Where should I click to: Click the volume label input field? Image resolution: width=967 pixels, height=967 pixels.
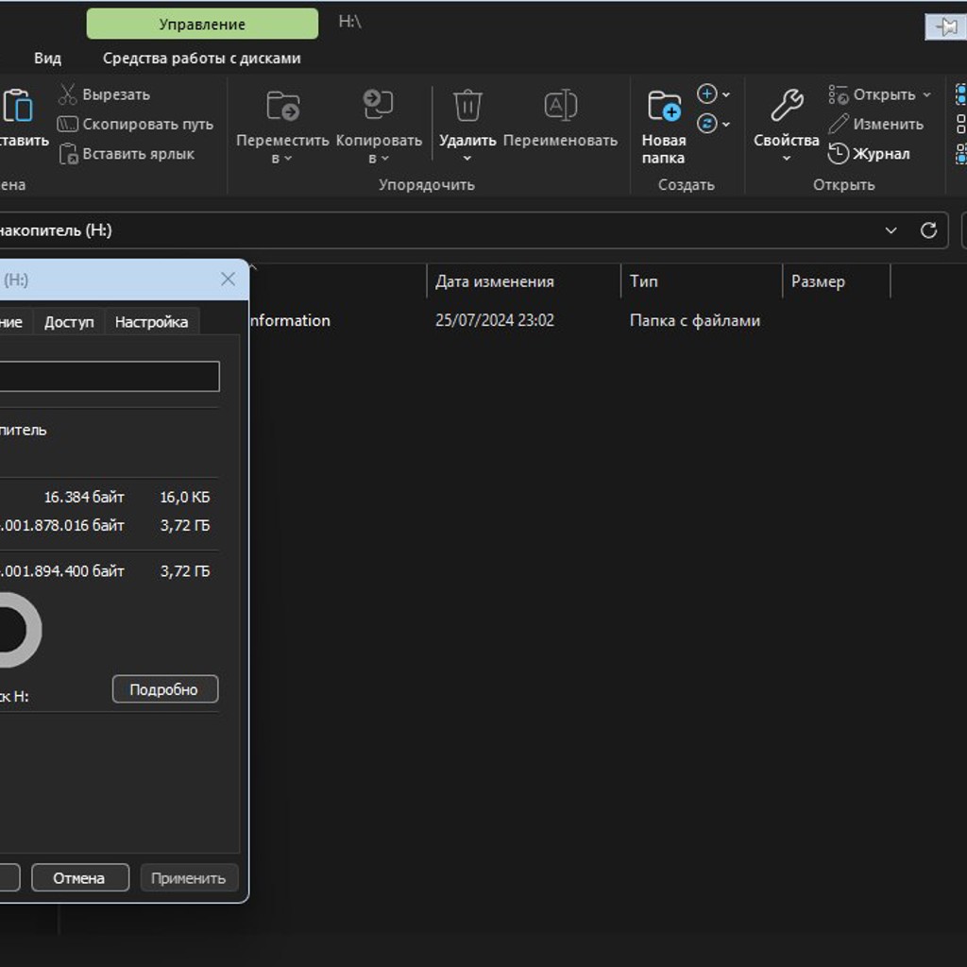point(110,376)
